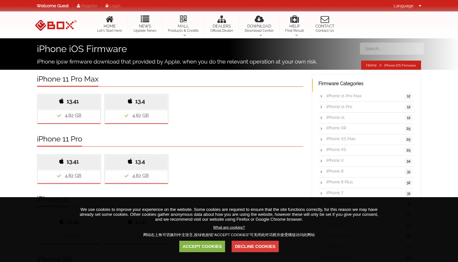Open DEALERS sitemap icon
The image size is (458, 262).
point(221,19)
